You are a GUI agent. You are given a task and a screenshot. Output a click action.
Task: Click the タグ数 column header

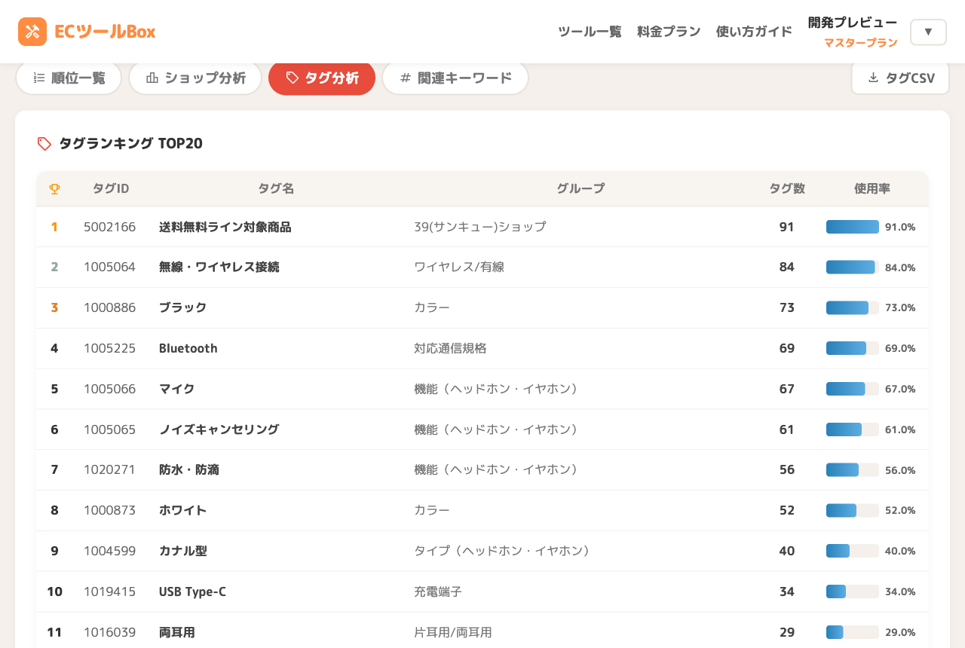point(787,189)
